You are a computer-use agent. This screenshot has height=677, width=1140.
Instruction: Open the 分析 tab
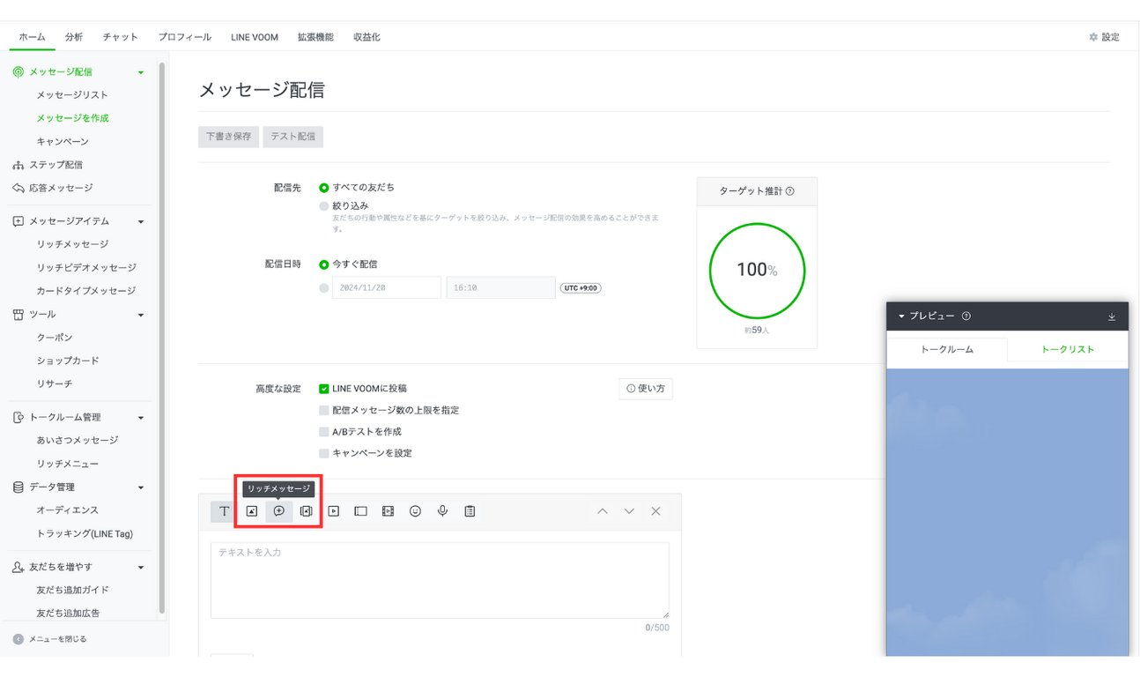[x=74, y=37]
